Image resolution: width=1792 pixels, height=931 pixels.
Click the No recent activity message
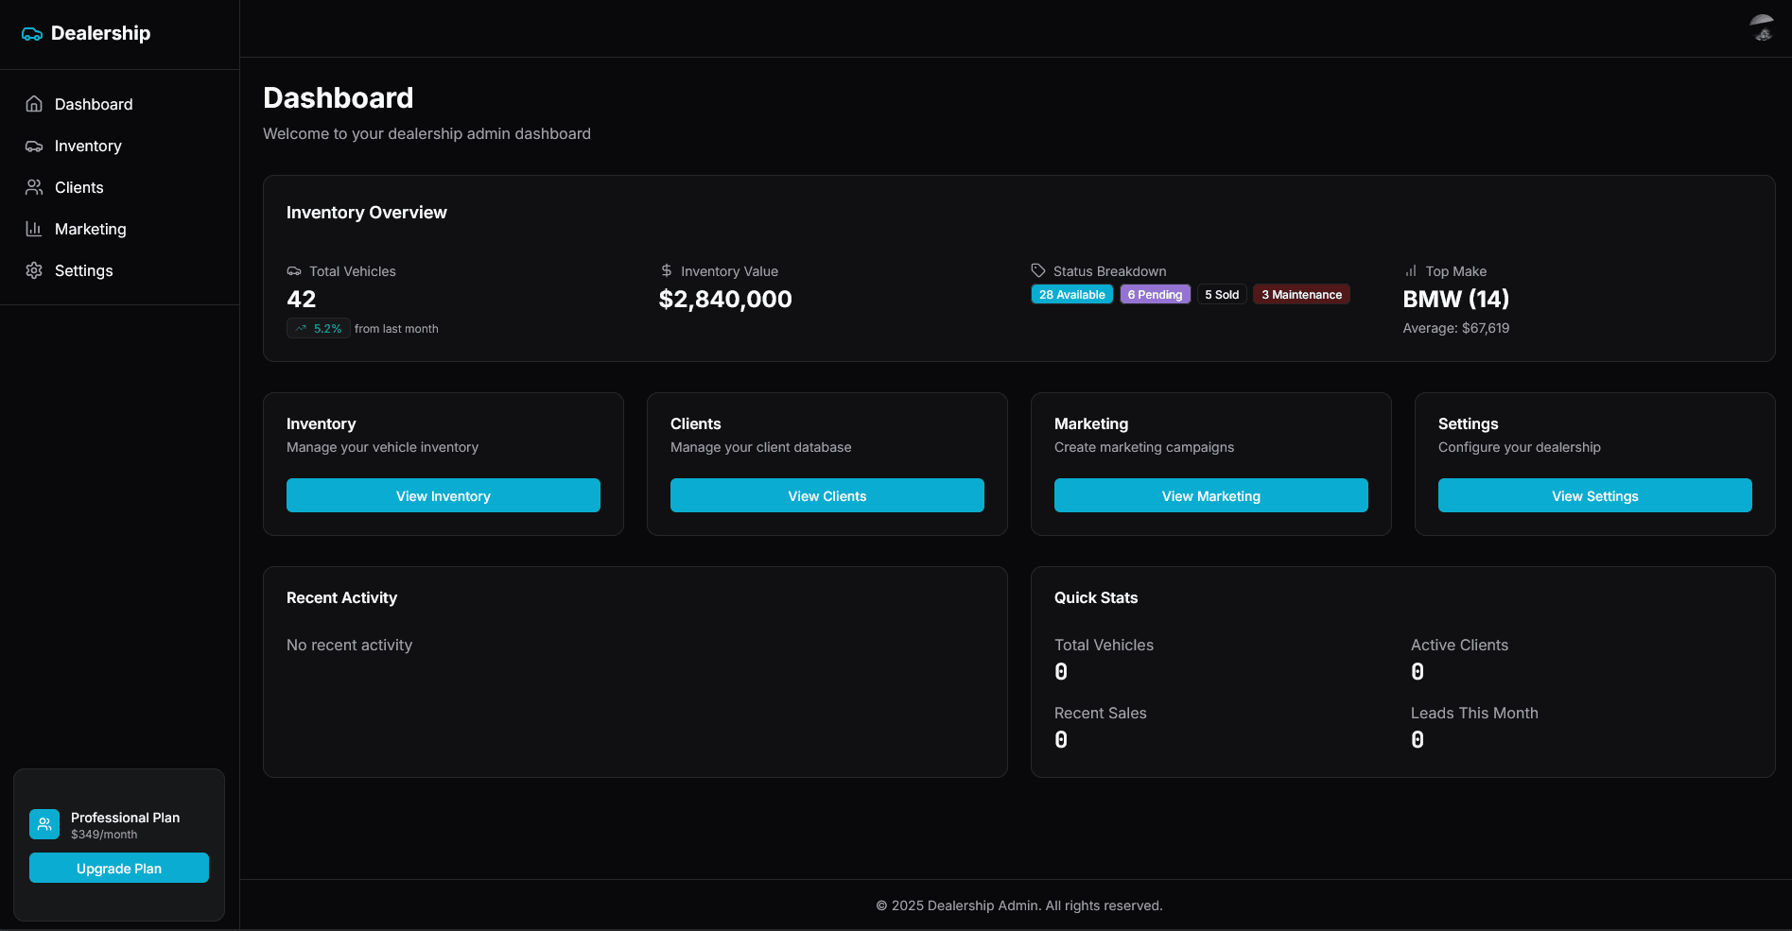(350, 645)
